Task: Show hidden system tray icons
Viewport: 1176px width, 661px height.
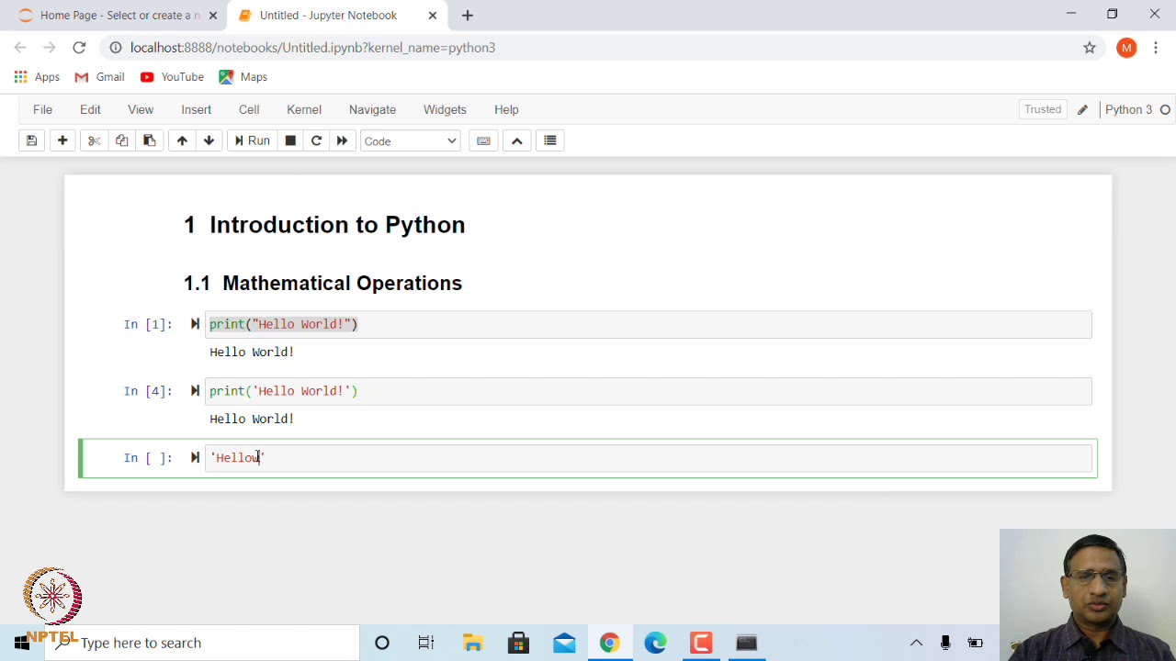Action: coord(916,643)
